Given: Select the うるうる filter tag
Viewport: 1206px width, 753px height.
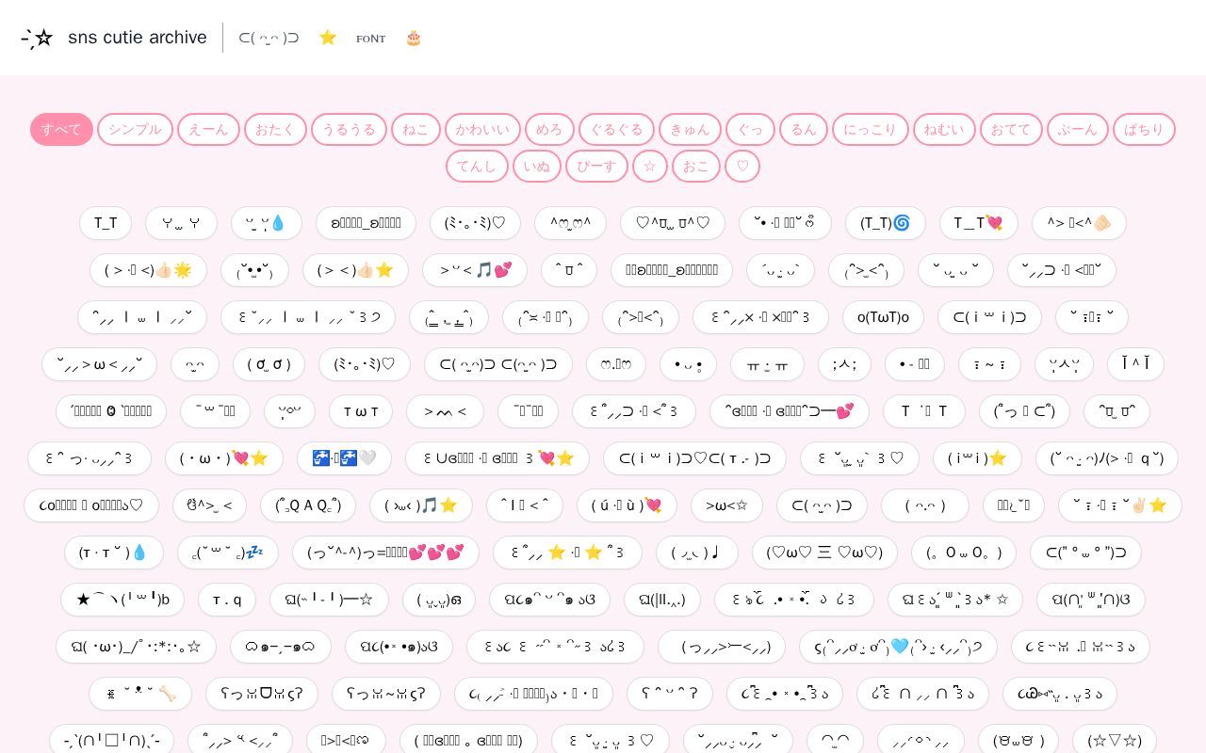Looking at the screenshot, I should [349, 129].
